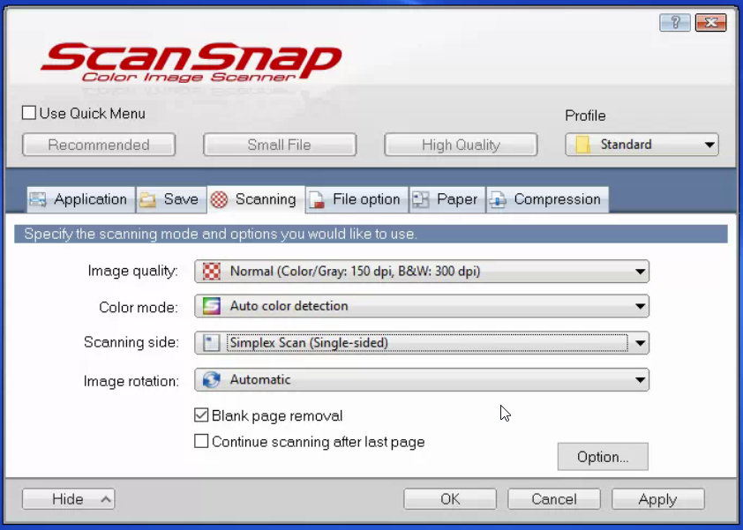Open the Profile dropdown
This screenshot has width=743, height=530.
click(x=642, y=145)
